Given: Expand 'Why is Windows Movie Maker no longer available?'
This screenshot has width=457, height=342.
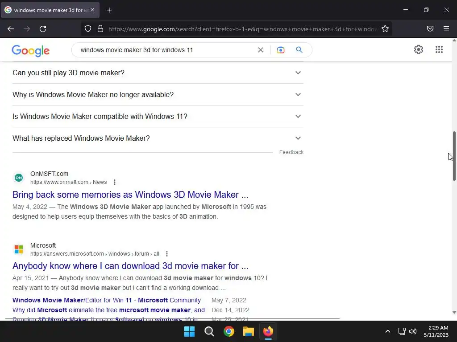Looking at the screenshot, I should pos(158,94).
